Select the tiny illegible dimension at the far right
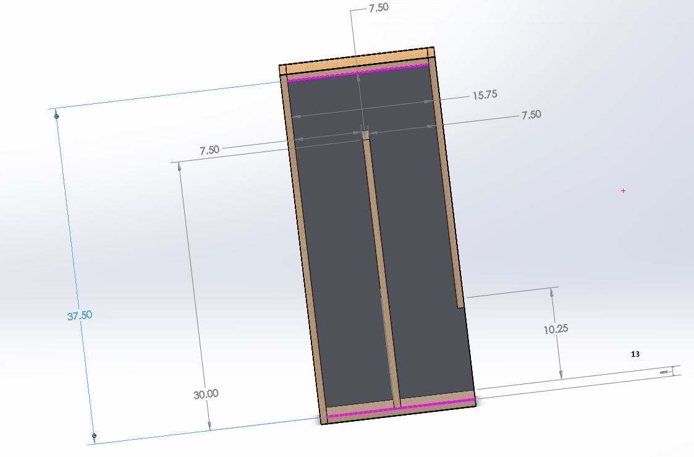The image size is (694, 457). point(664,372)
